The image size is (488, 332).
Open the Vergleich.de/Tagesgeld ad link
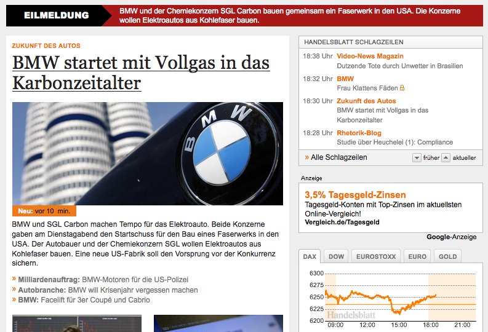click(342, 223)
